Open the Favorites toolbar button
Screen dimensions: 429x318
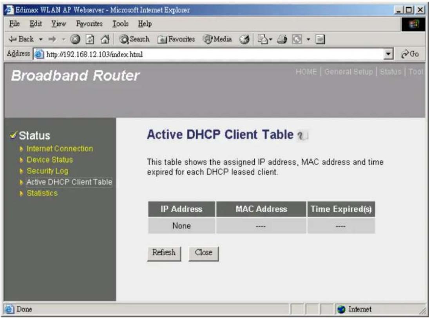coord(176,40)
